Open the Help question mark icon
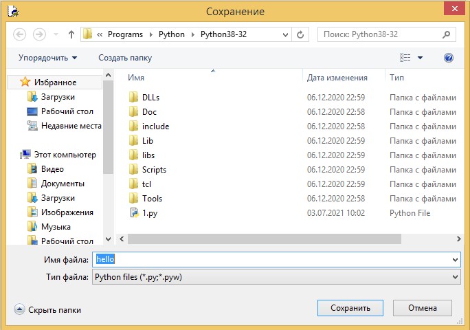 click(449, 58)
